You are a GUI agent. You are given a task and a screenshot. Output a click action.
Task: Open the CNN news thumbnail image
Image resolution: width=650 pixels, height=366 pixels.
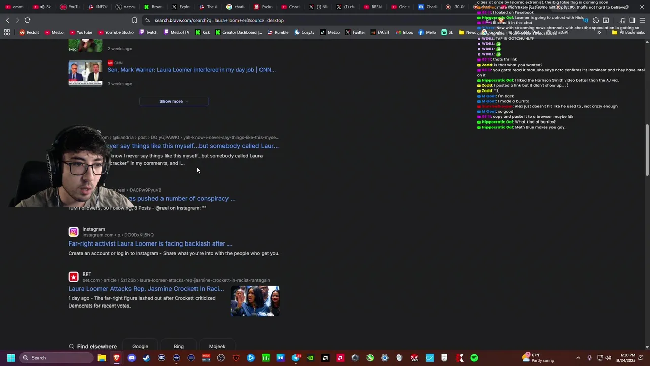tap(85, 73)
